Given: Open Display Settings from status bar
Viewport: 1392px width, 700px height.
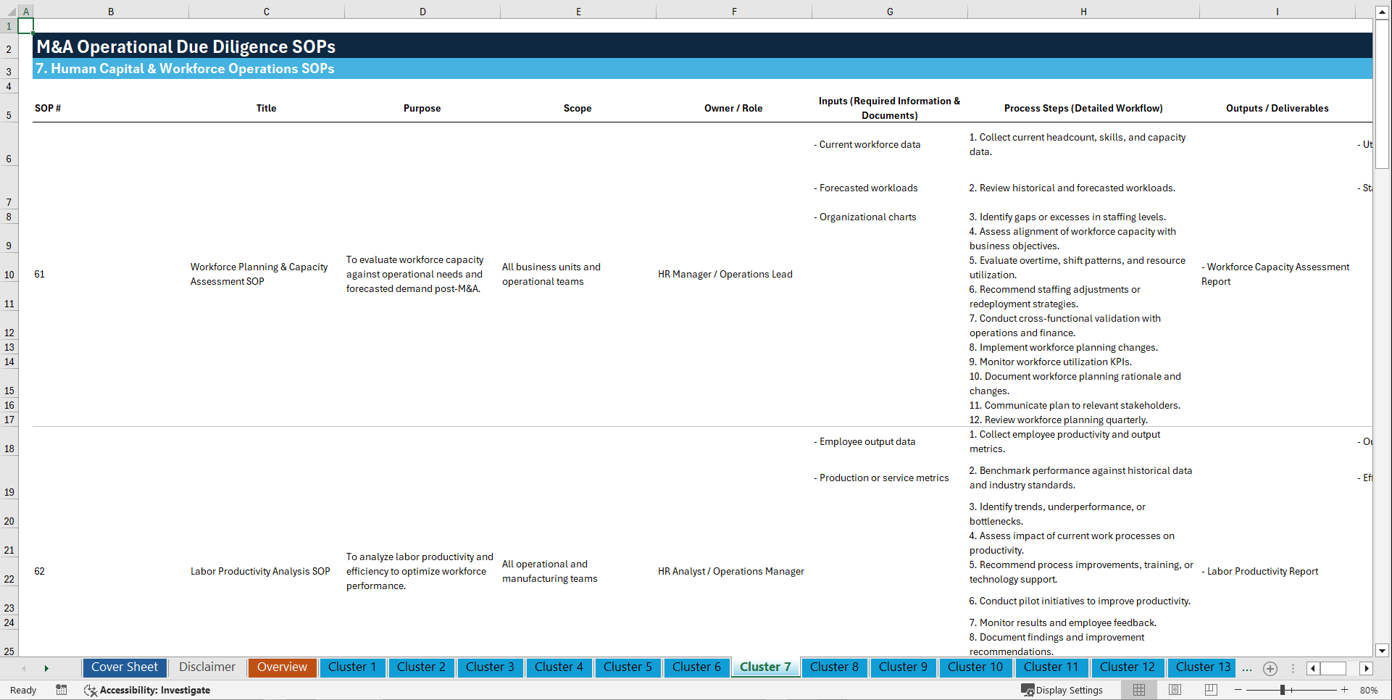Looking at the screenshot, I should (x=1063, y=690).
